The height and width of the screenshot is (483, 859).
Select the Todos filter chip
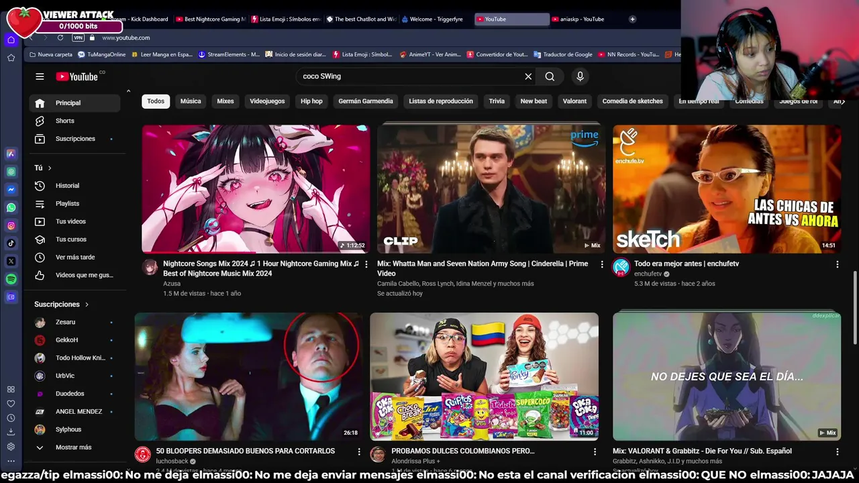coord(156,101)
